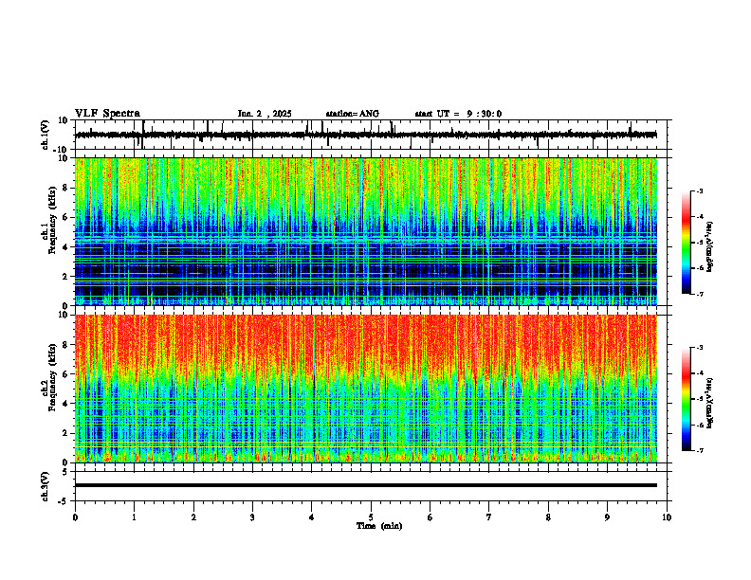Screen dimensions: 751x580
Task: Click the ch.1 spectrogram color bar
Action: pos(686,243)
